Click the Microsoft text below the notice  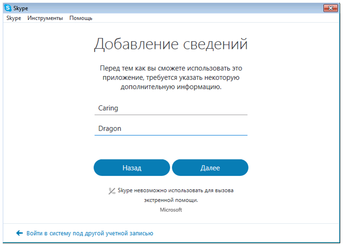171,210
